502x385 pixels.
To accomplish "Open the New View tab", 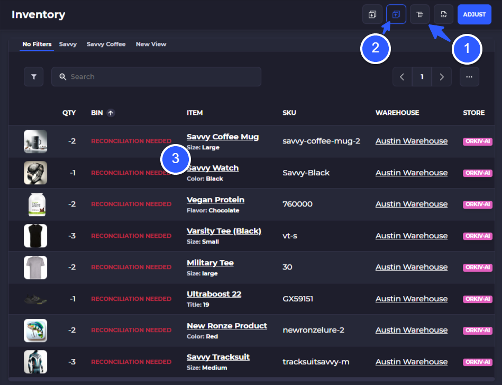I will (151, 44).
